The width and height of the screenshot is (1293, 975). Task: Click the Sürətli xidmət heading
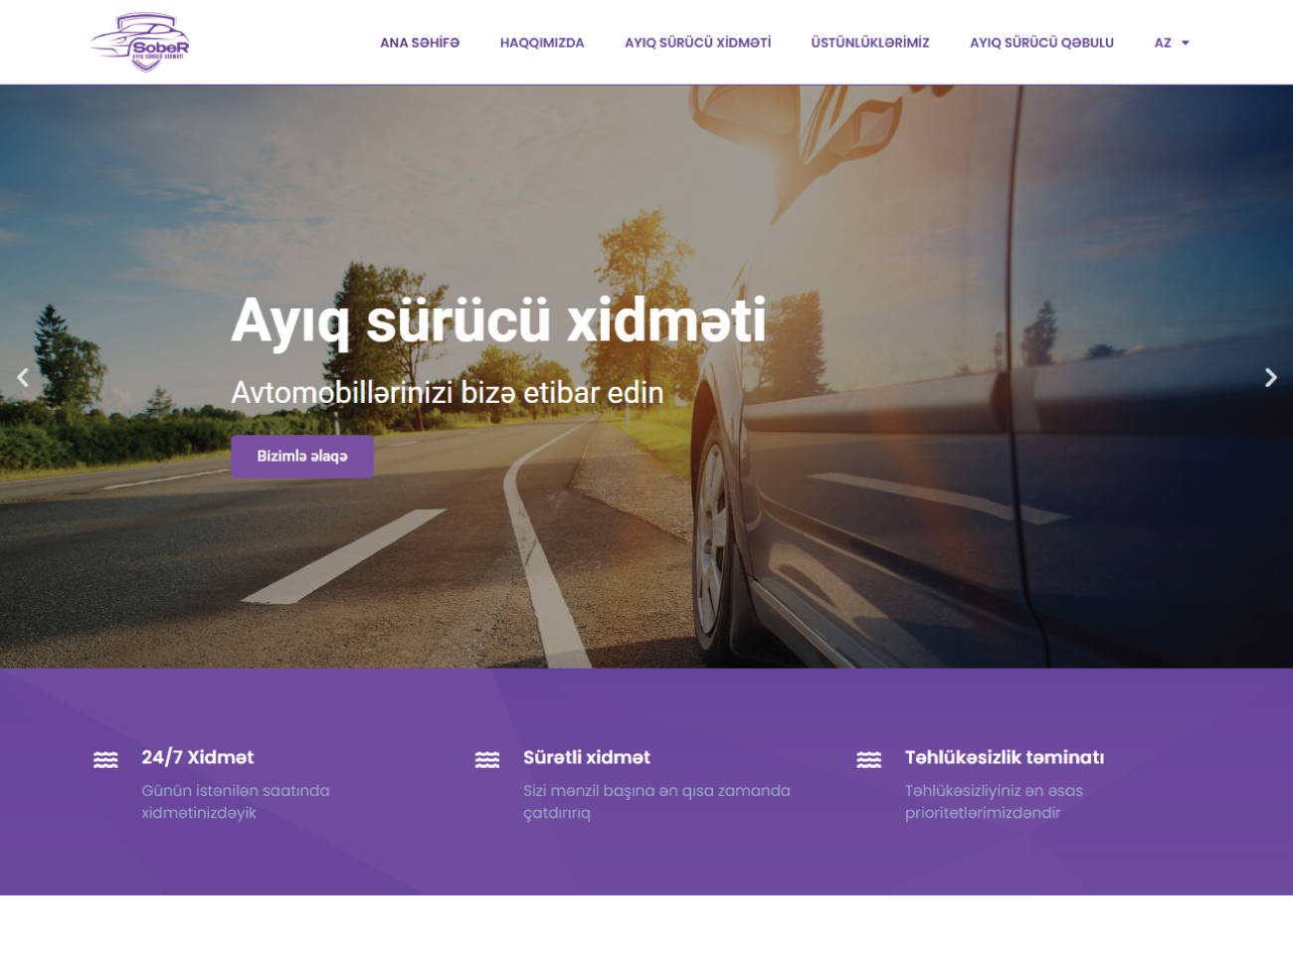click(x=587, y=757)
